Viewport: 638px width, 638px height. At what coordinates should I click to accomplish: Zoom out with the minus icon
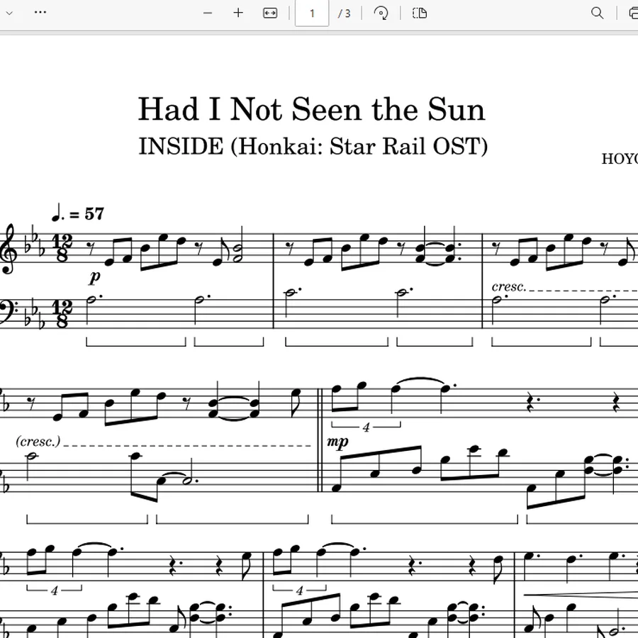(x=208, y=13)
